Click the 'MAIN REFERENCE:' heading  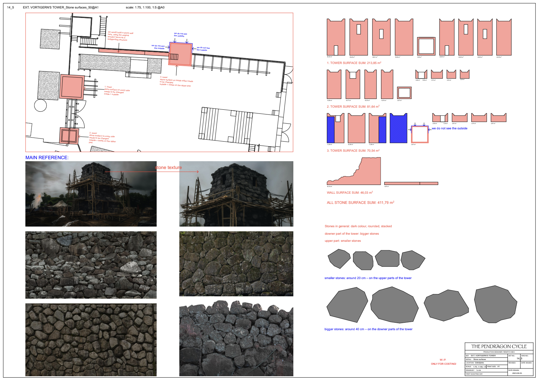[47, 157]
